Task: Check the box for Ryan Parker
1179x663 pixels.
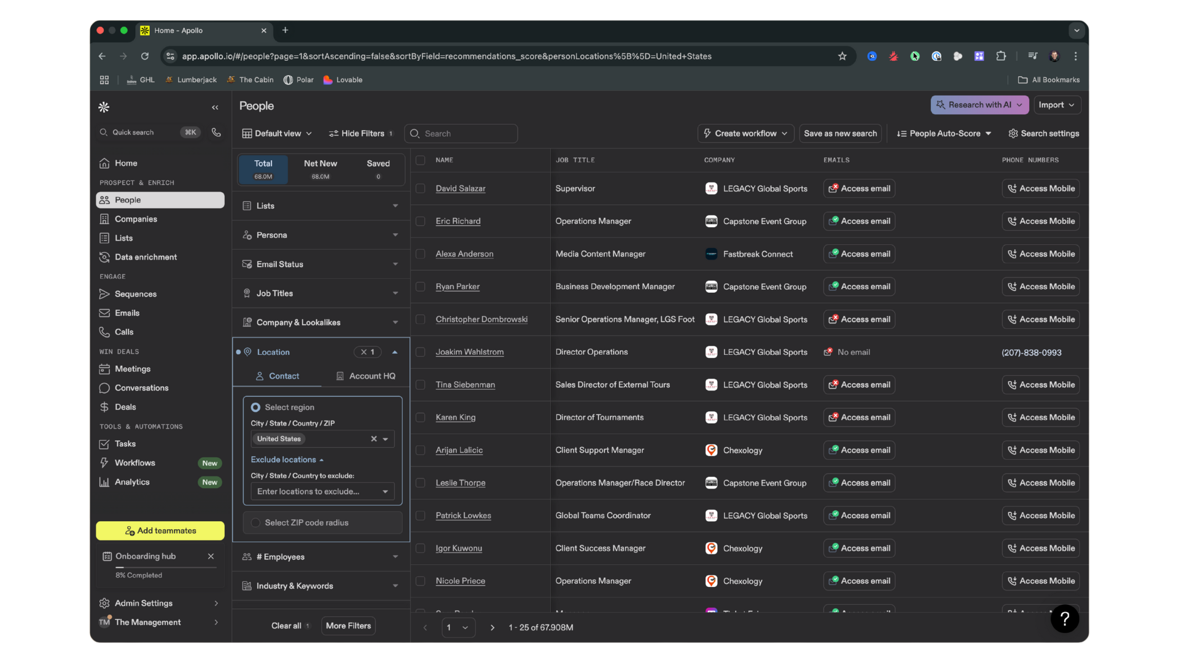Action: [421, 287]
